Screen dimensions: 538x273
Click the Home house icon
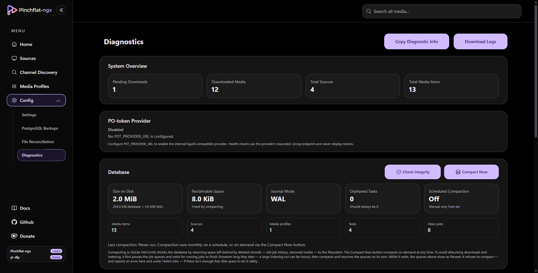tap(14, 44)
